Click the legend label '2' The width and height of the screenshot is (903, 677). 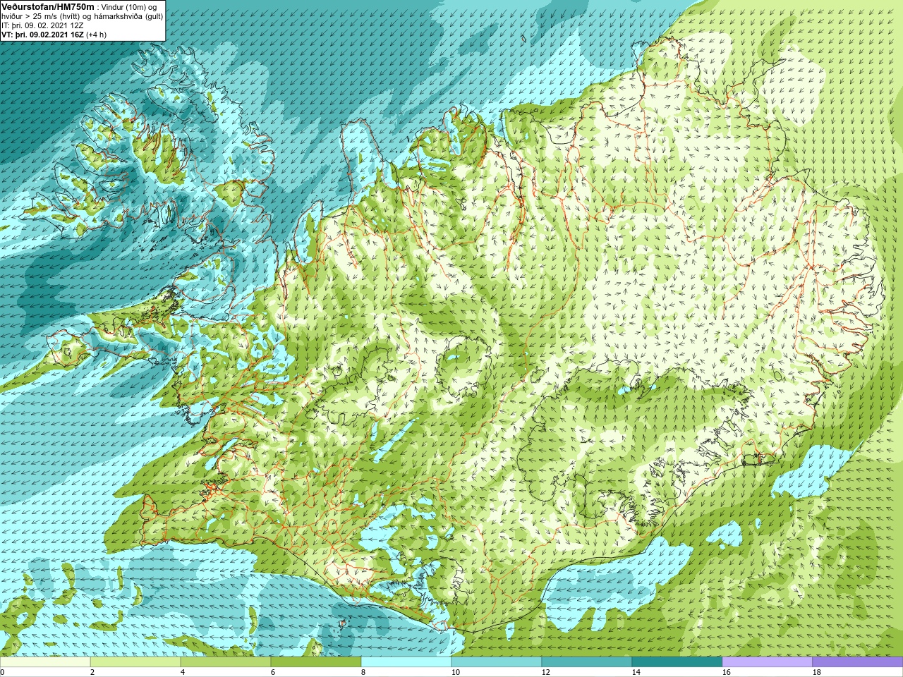click(92, 672)
